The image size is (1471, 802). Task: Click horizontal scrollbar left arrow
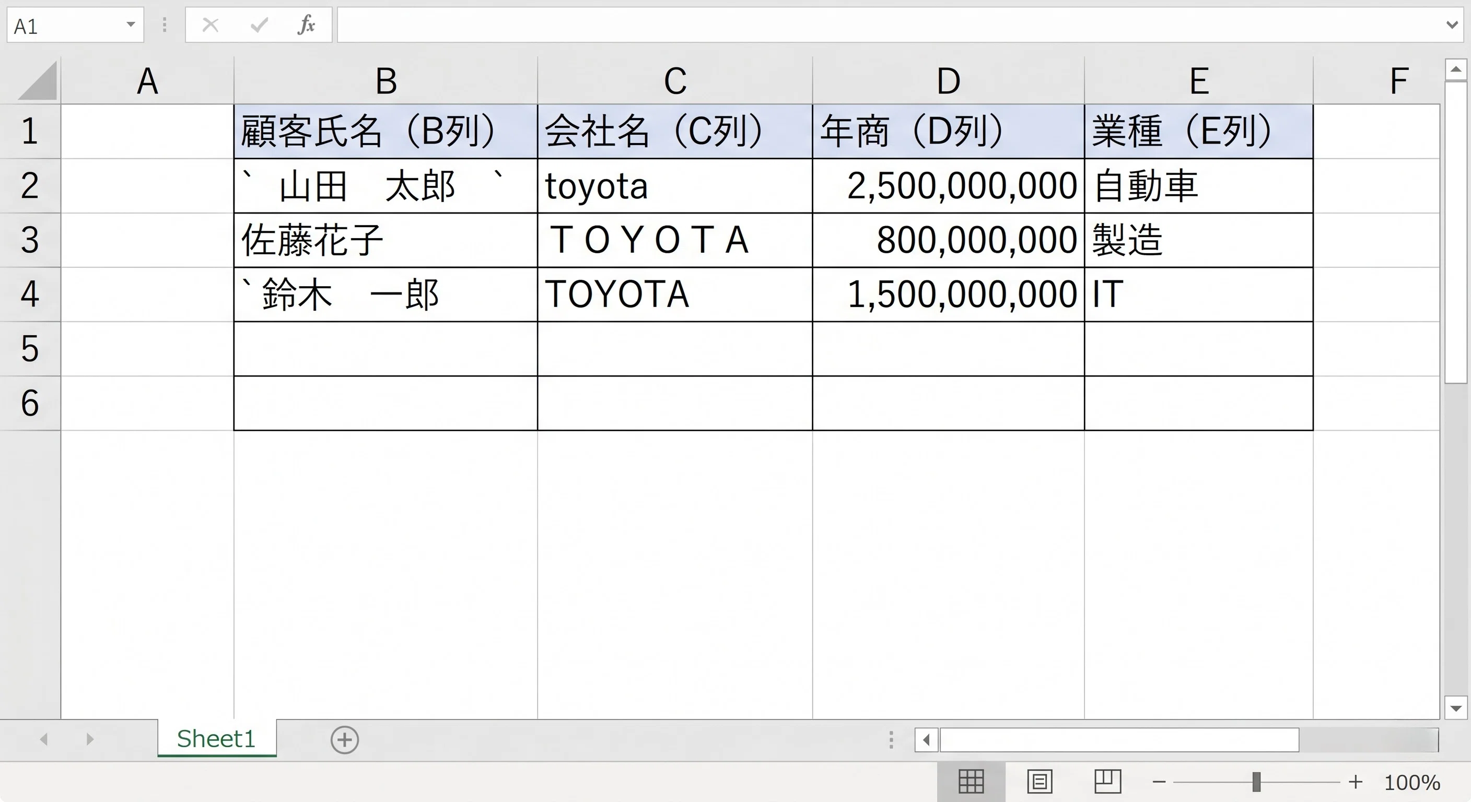(926, 740)
